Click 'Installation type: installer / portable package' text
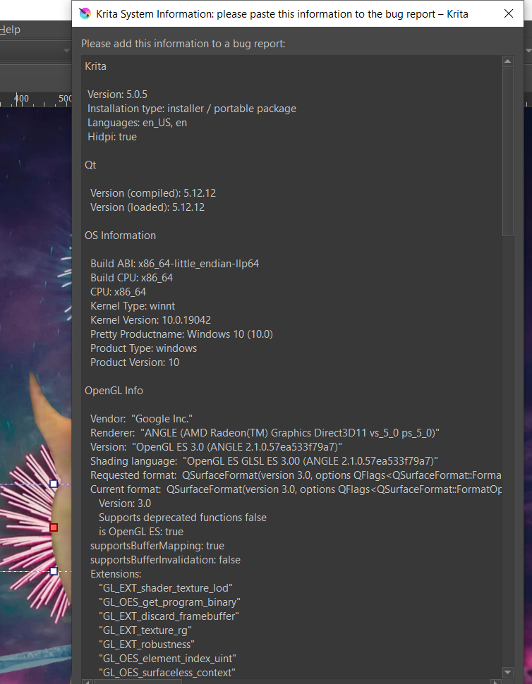Screen dimensions: 532x684 click(192, 109)
